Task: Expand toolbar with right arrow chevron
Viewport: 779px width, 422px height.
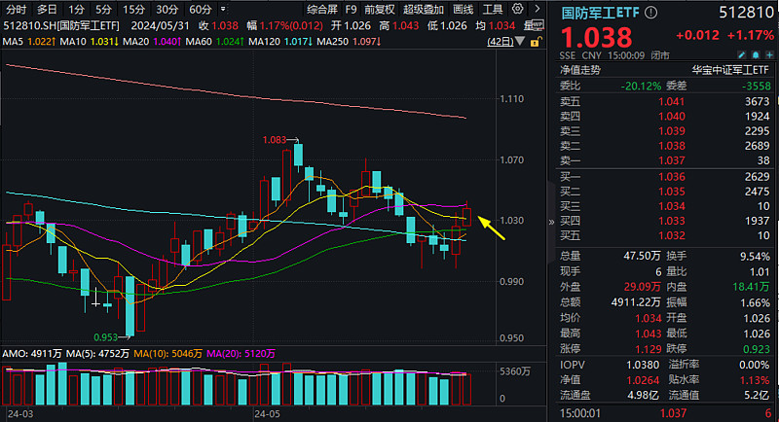Action: (x=538, y=9)
